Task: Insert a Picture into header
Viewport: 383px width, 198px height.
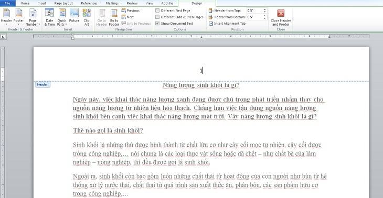Action: [x=75, y=16]
